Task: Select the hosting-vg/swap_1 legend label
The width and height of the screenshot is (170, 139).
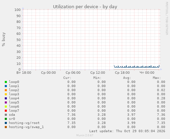Action: pos(26,127)
